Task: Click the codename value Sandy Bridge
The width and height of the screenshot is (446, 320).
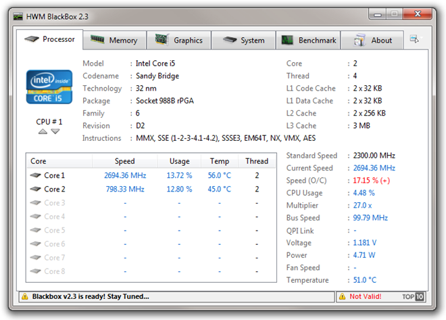Action: [x=157, y=76]
